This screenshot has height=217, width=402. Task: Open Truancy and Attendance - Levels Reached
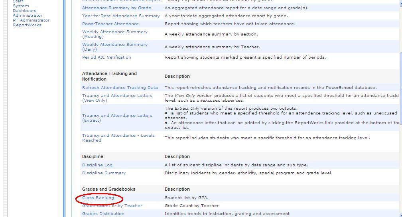tap(118, 138)
